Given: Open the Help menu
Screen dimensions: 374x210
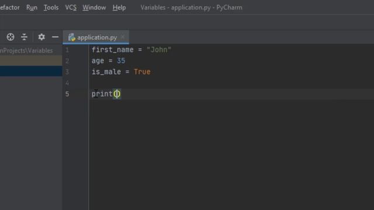Looking at the screenshot, I should (119, 8).
